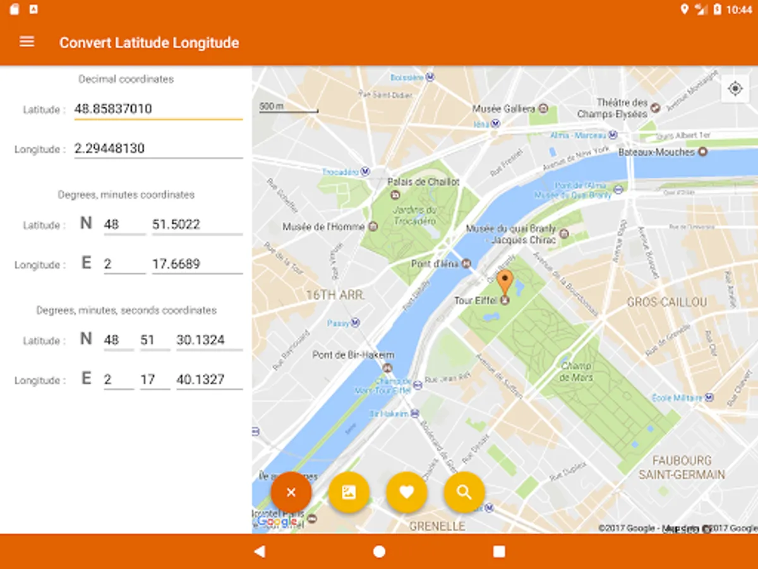Screen dimensions: 758x569
Task: Tap the Pont de Bir-Hakeim map marker
Action: pos(388,367)
